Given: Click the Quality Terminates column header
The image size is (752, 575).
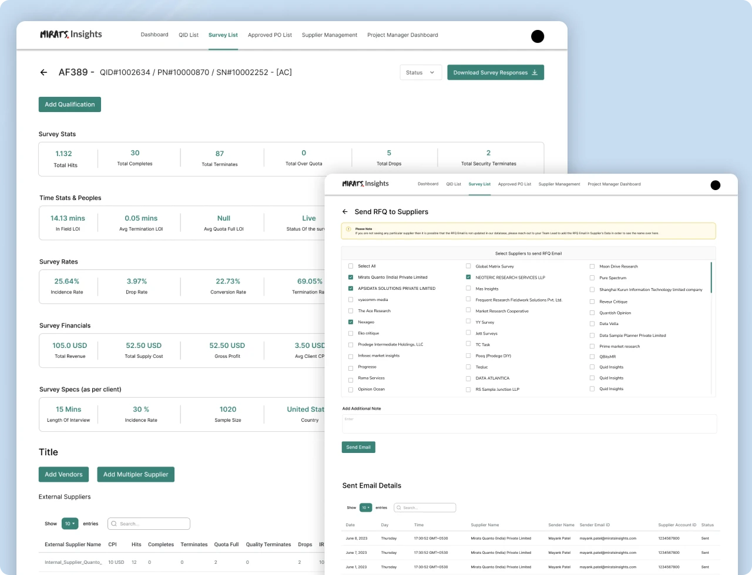Looking at the screenshot, I should point(268,544).
